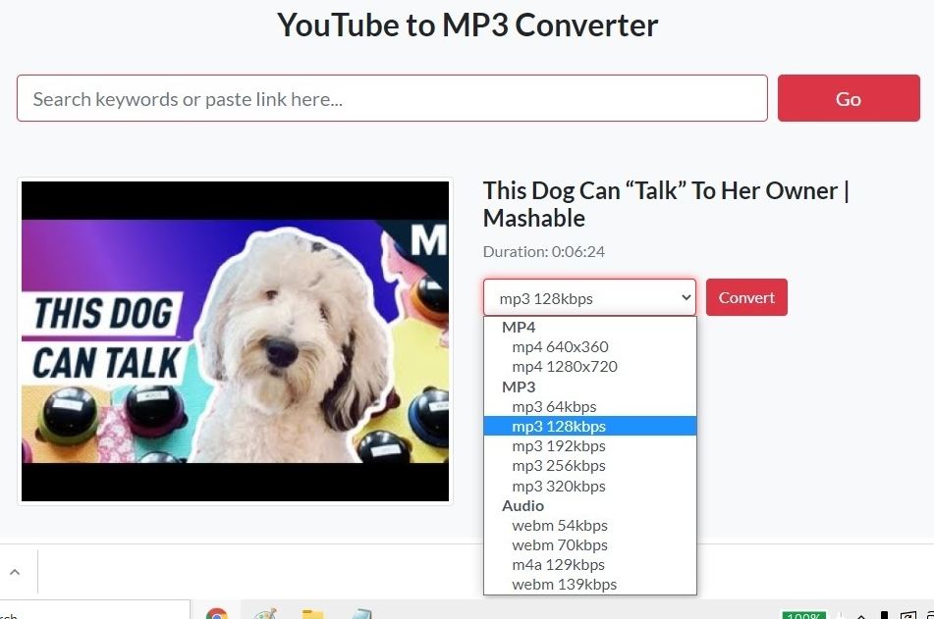Select webm 54kbps audio option
This screenshot has height=619, width=934.
pyautogui.click(x=559, y=525)
